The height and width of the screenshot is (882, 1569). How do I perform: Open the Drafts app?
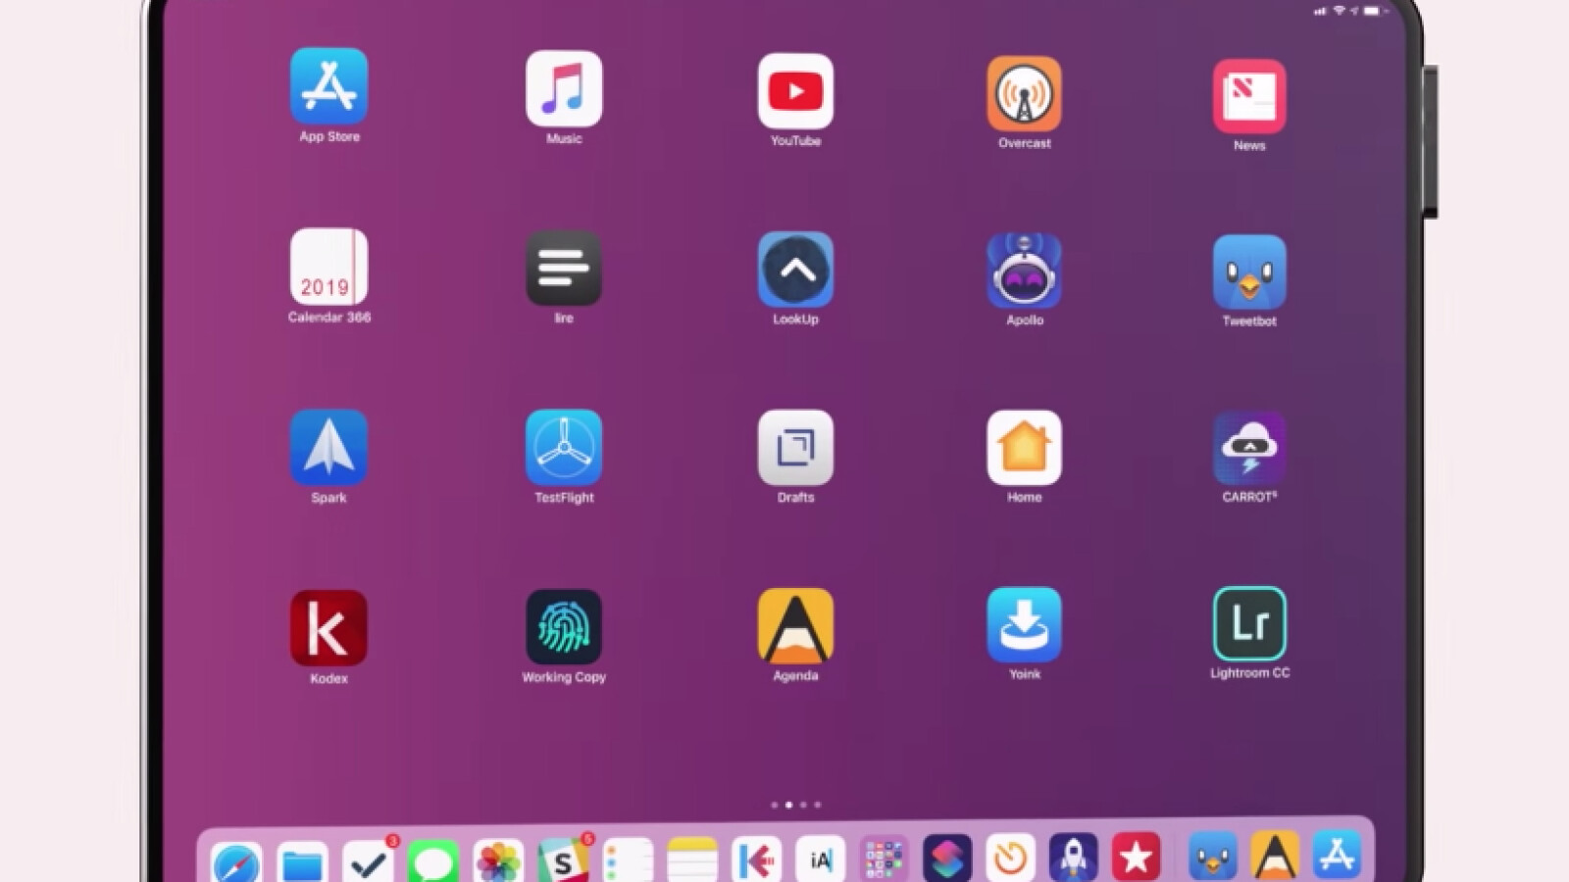(x=795, y=448)
